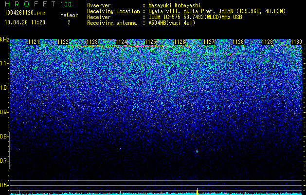Click the 0.8 frequency axis label
The height and width of the screenshot is (195, 306).
tap(3, 136)
